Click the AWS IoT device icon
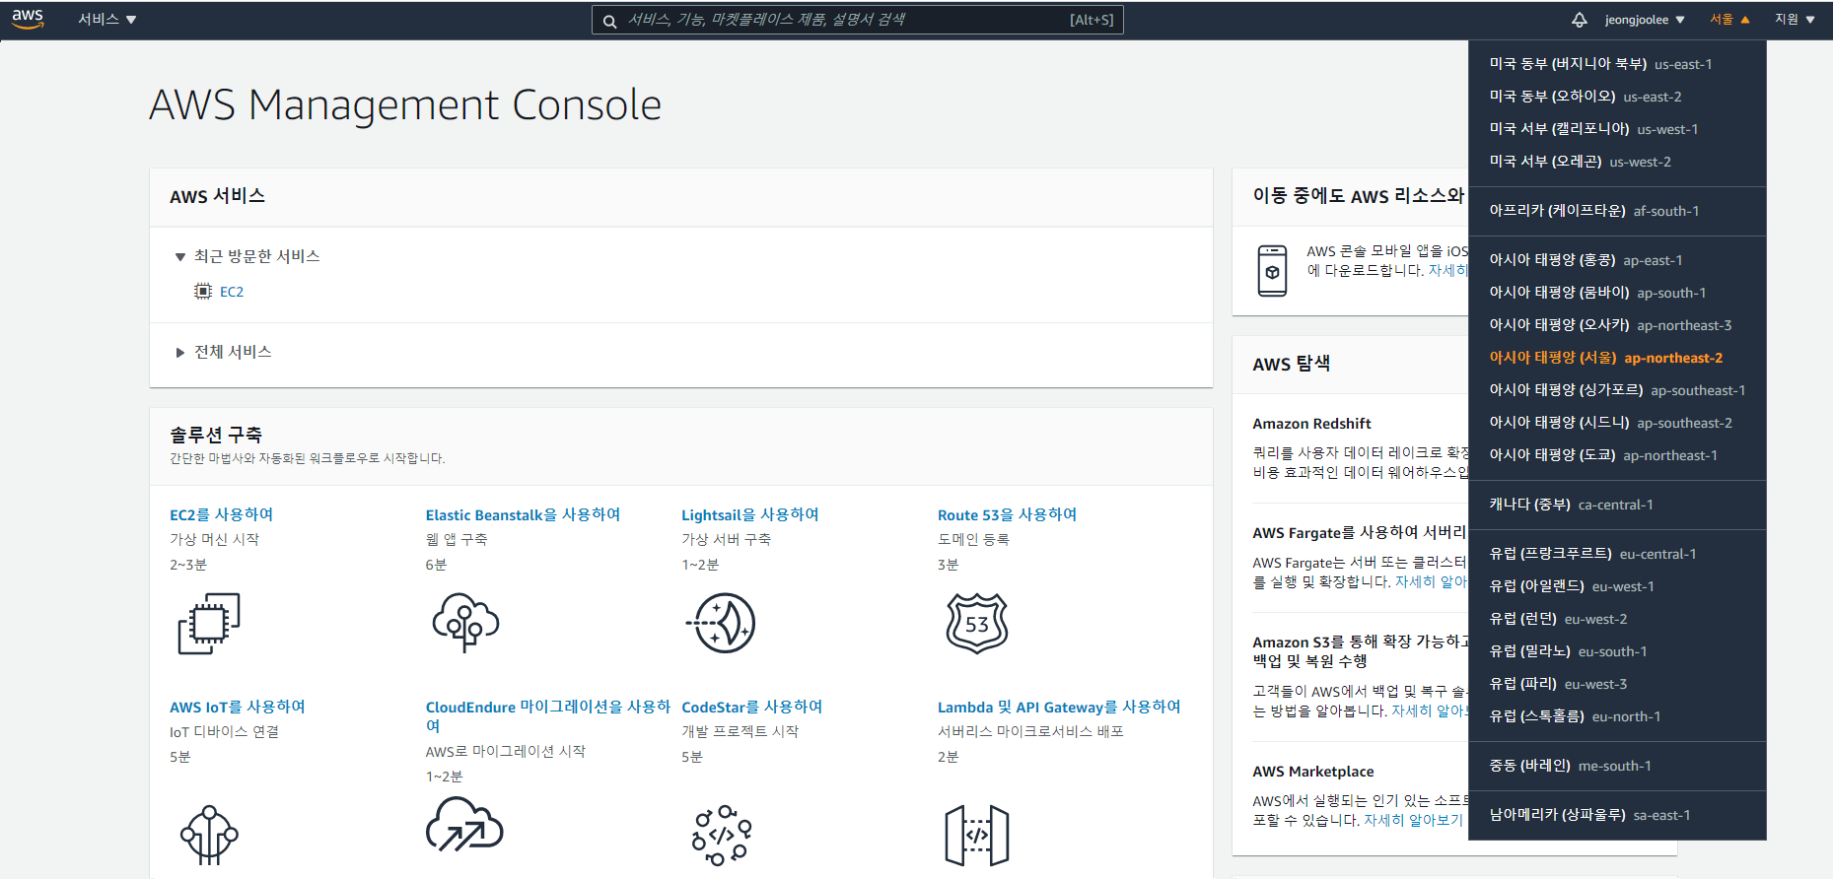 [x=209, y=836]
